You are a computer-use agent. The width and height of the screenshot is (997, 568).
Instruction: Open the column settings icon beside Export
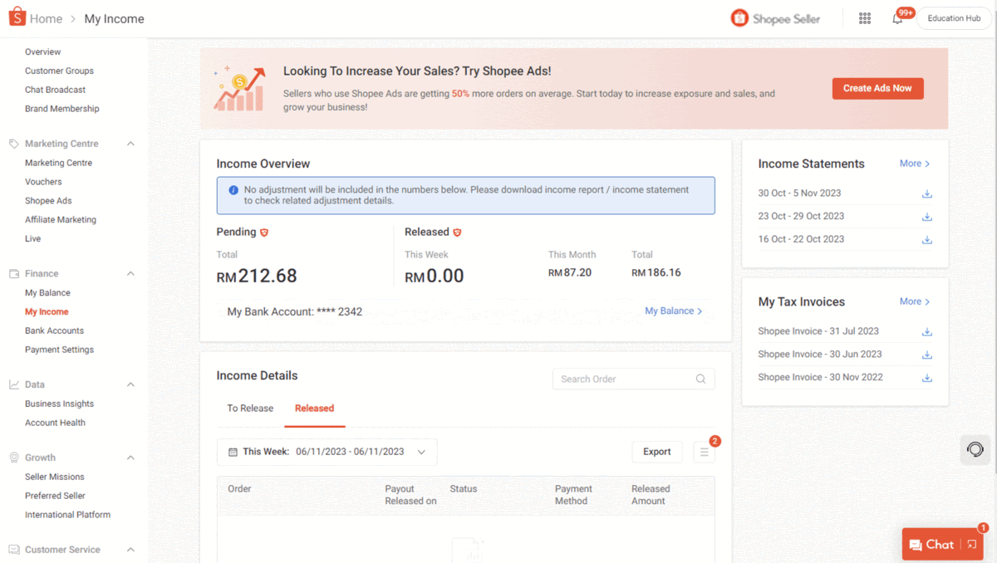pyautogui.click(x=704, y=452)
